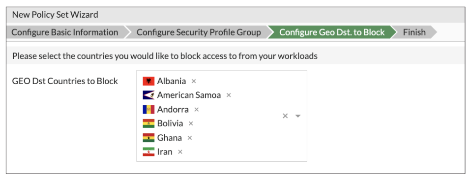Go to Configure Basic Information step
The image size is (471, 179).
65,32
